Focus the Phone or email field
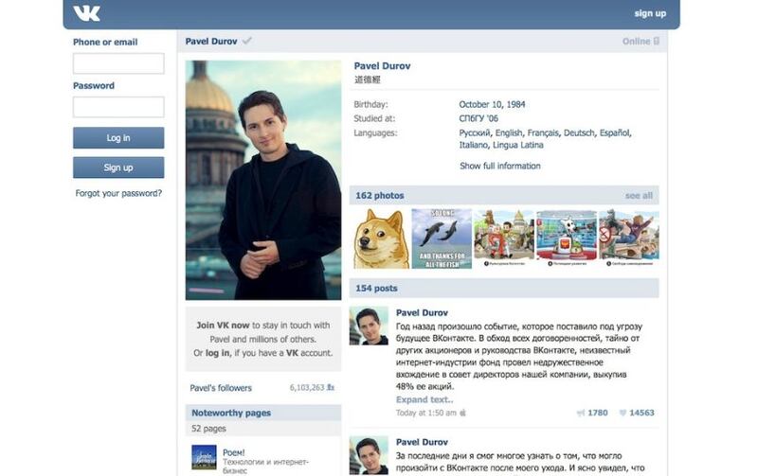This screenshot has height=476, width=758. tap(118, 63)
